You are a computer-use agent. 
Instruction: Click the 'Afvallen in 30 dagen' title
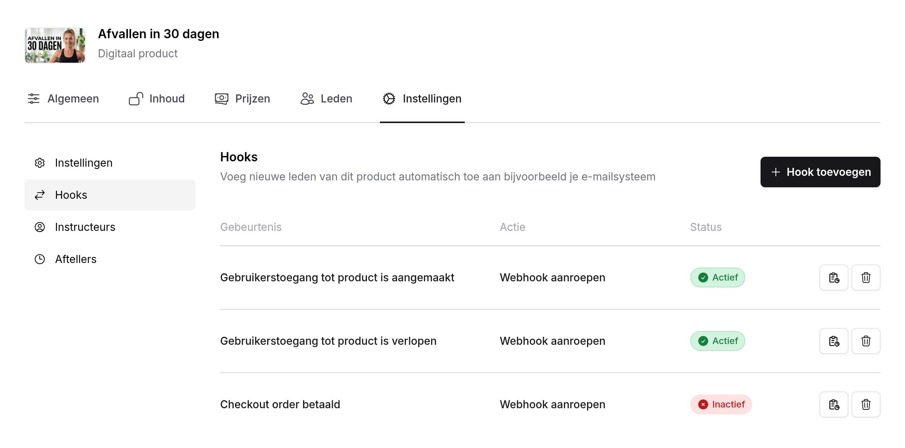[159, 34]
